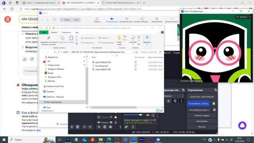
Task: Click the Delete command in Explorer ribbon
Action: pos(104,38)
